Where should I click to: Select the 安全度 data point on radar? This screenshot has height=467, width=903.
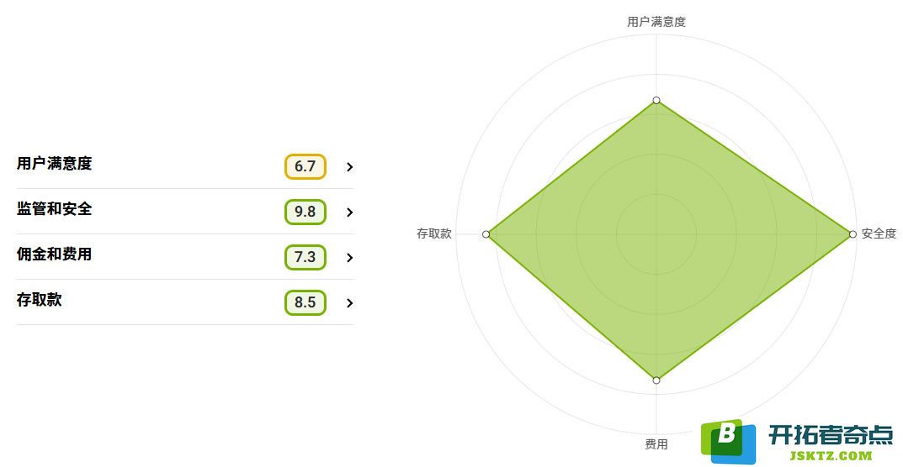pyautogui.click(x=853, y=234)
